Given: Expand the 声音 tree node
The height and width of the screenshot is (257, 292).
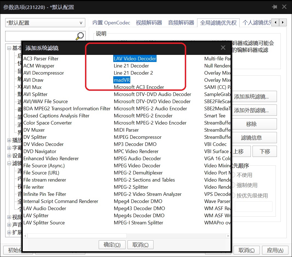Looking at the screenshot, I should click(x=9, y=225).
